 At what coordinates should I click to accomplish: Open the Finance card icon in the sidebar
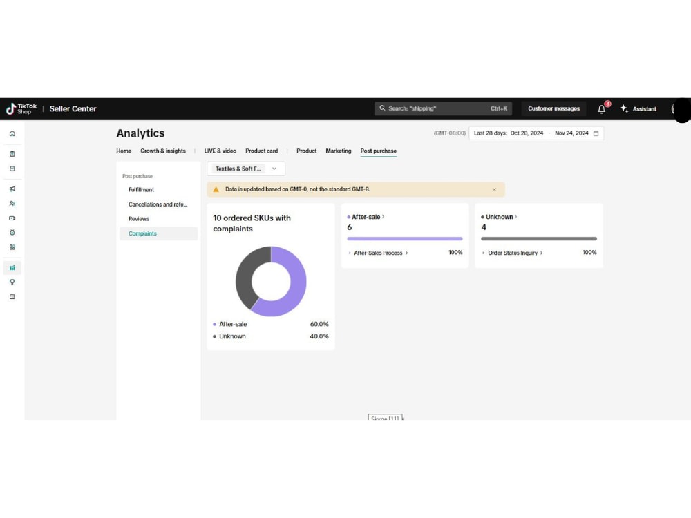coord(12,297)
